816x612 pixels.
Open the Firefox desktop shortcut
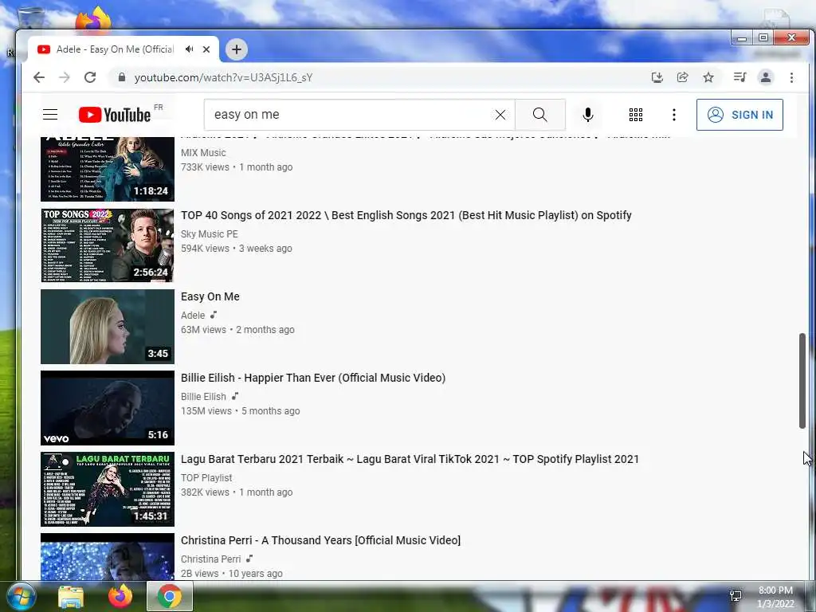click(x=93, y=20)
